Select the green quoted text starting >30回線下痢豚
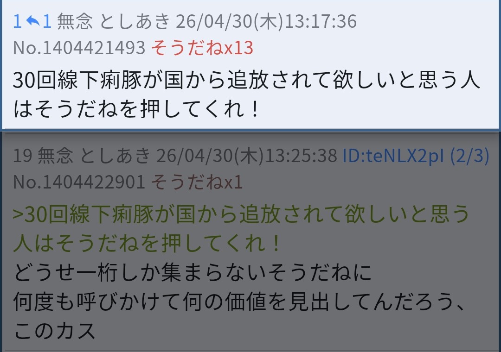The width and height of the screenshot is (501, 352). tap(241, 228)
